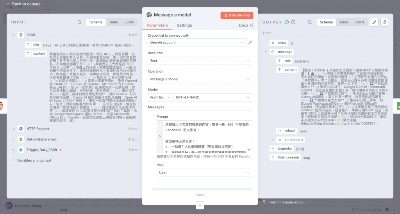This screenshot has width=400, height=214.
Task: Select the logprobs output field
Action: tap(282, 148)
